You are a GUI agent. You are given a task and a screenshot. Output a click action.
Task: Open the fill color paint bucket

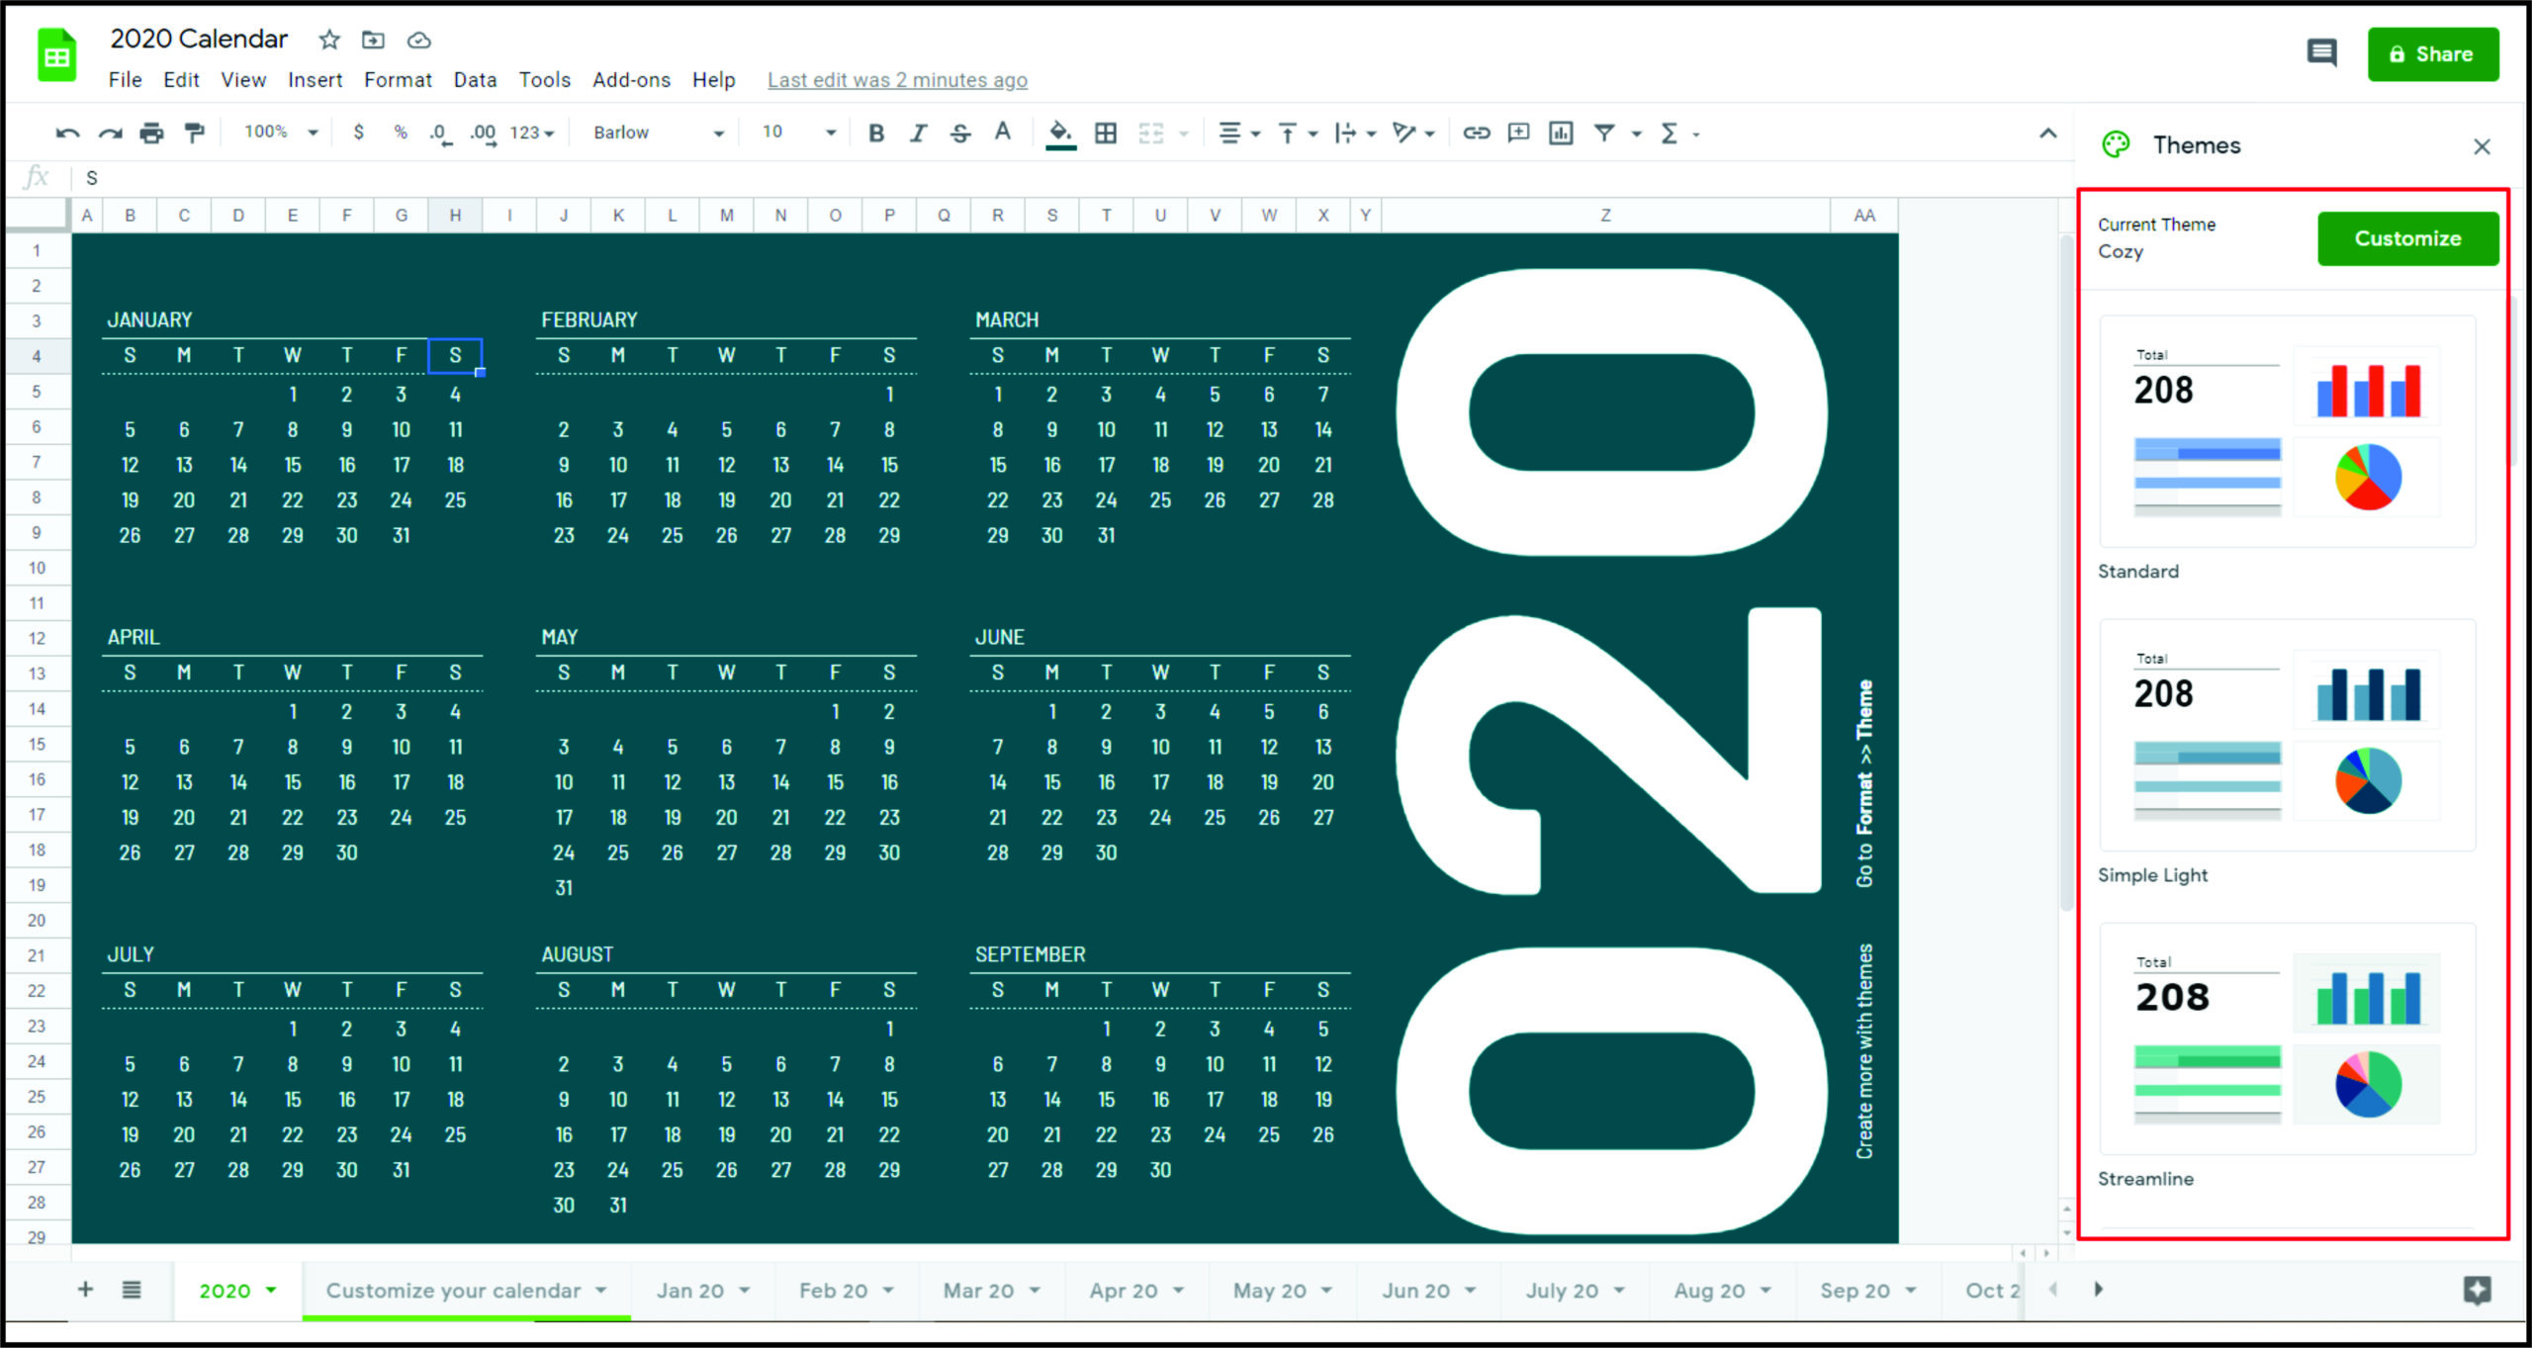coord(1060,133)
